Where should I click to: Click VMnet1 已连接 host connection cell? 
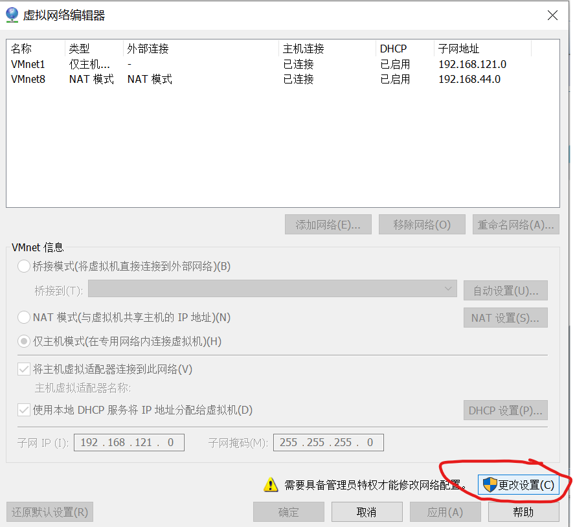(299, 64)
